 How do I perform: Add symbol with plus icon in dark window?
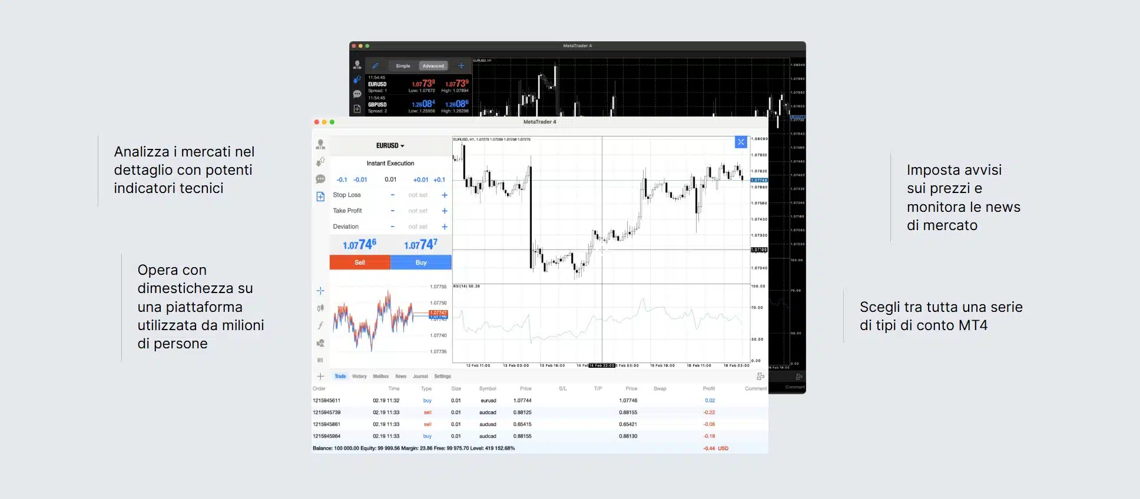coord(461,66)
